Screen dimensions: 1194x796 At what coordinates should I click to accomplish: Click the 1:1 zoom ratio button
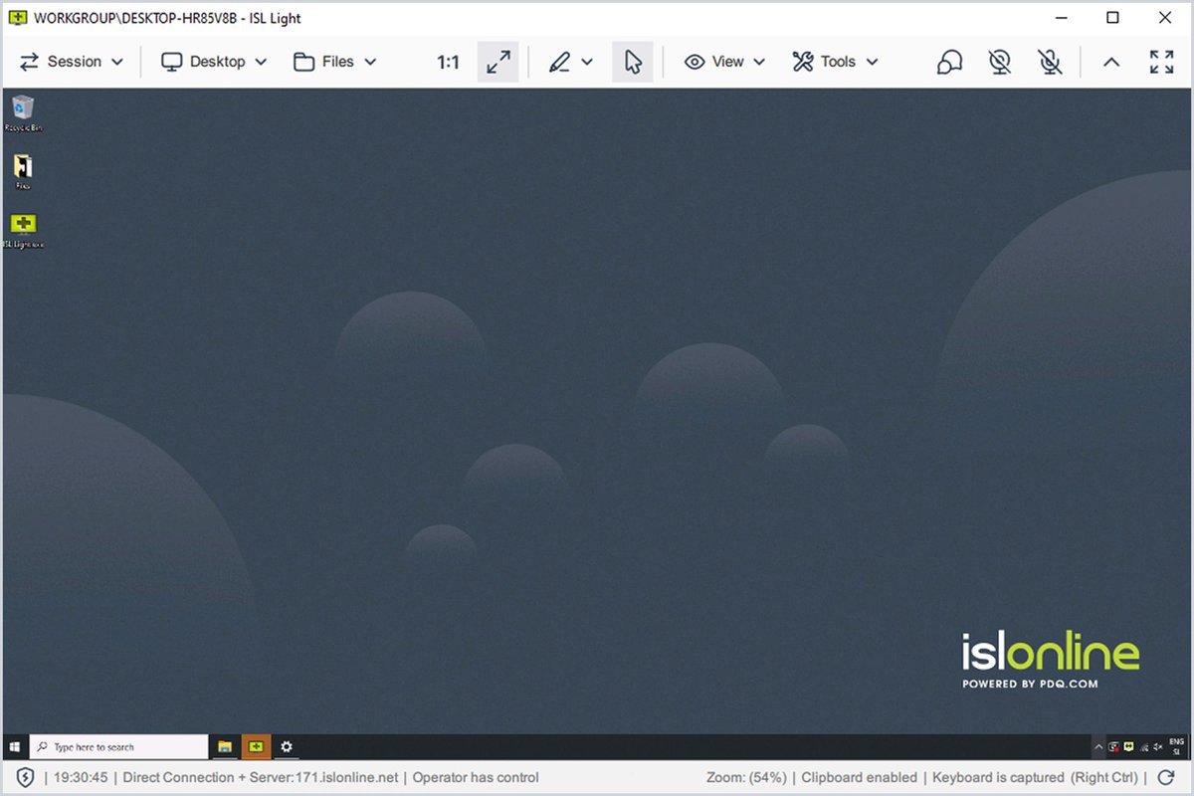[x=448, y=62]
